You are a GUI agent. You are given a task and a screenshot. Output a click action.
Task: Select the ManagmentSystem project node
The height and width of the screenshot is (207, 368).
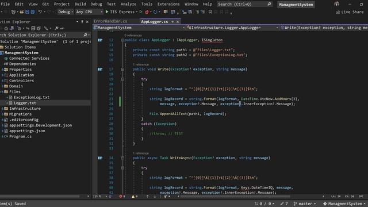click(21, 52)
